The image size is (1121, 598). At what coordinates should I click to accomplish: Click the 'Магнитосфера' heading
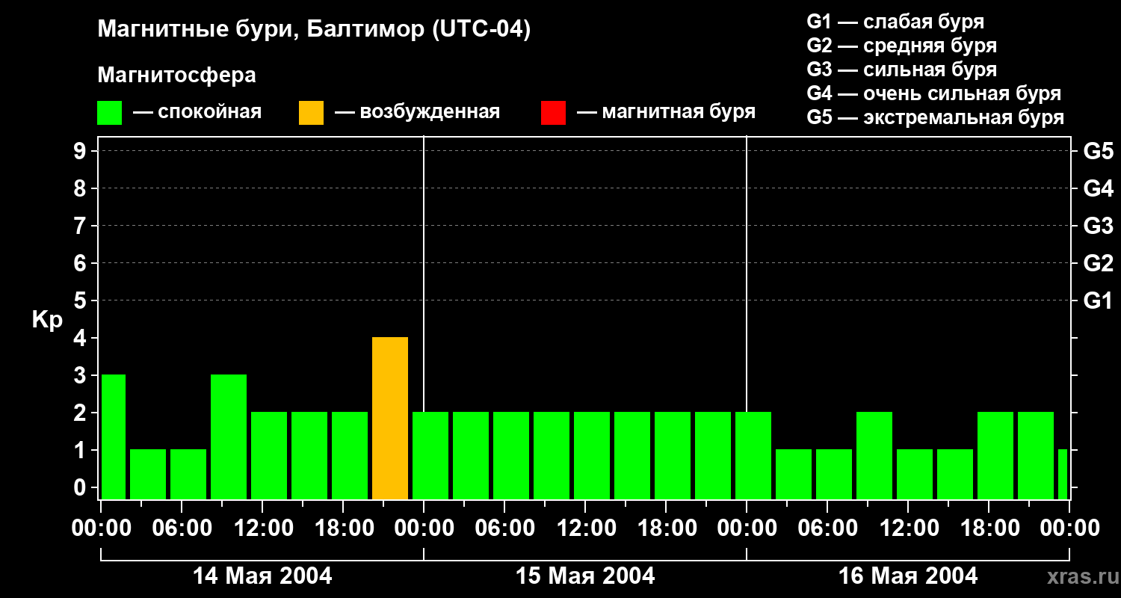coord(176,75)
